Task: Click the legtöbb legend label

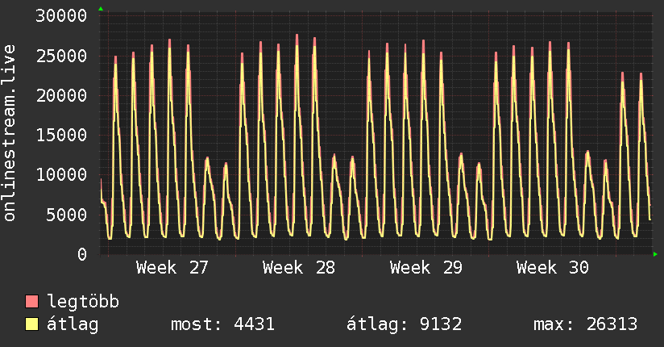Action: (83, 301)
